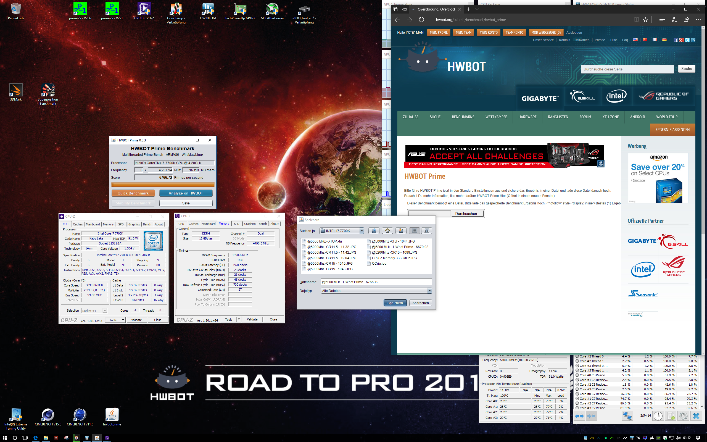Expand the Edge tab preview chevron
Viewport: 707px width, 442px height.
(478, 9)
